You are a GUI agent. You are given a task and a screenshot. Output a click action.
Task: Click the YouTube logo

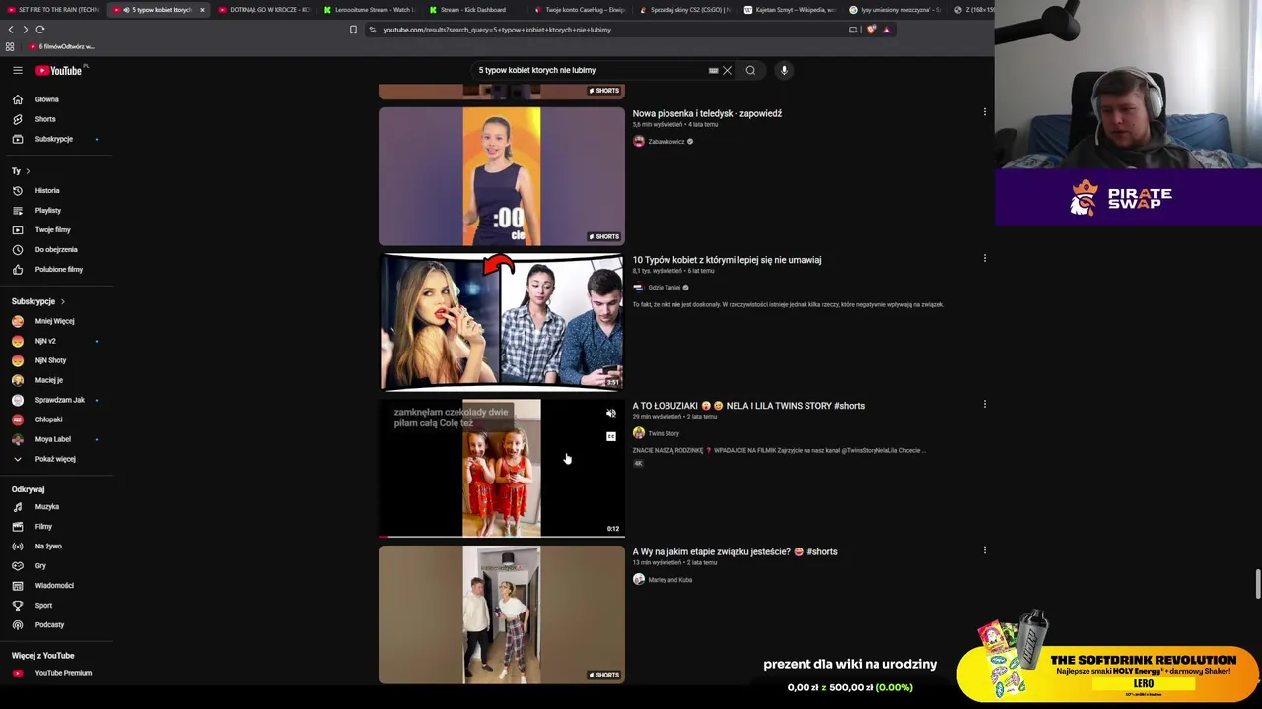point(59,70)
